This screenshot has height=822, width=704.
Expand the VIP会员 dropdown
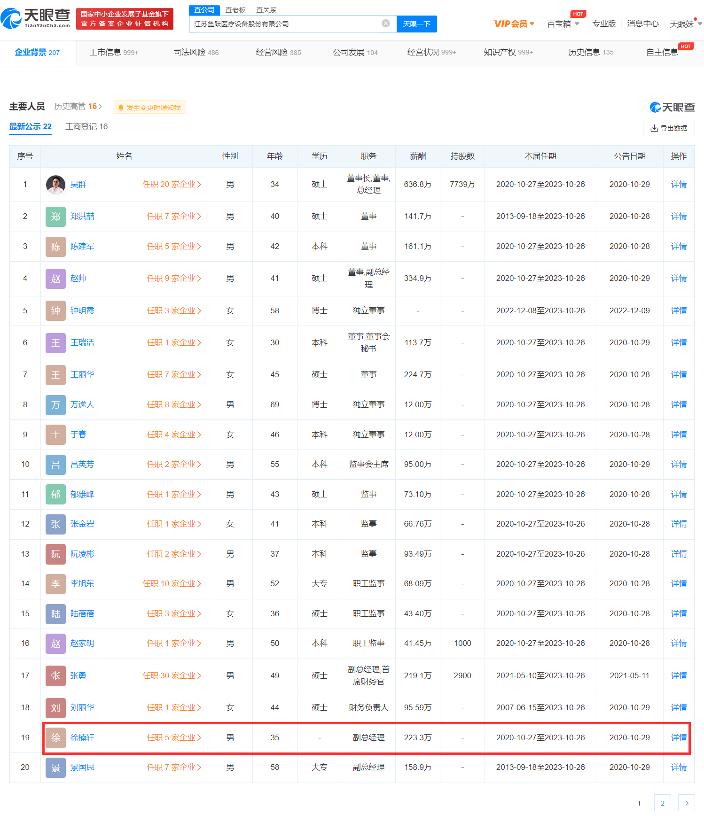(x=514, y=24)
